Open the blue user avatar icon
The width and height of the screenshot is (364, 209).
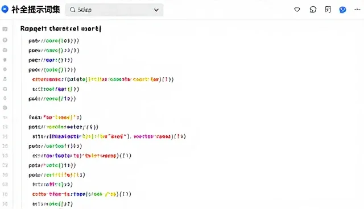click(x=342, y=10)
